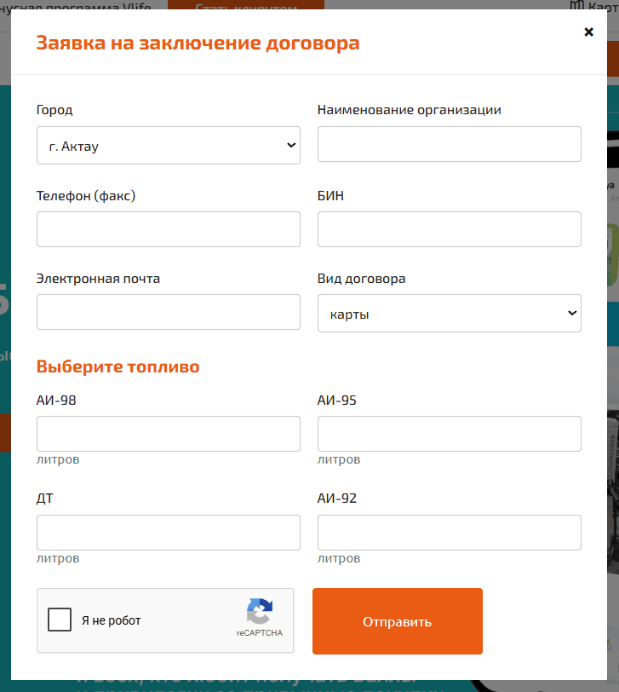619x692 pixels.
Task: Click the 'Выберите топливо' heading
Action: click(x=117, y=366)
